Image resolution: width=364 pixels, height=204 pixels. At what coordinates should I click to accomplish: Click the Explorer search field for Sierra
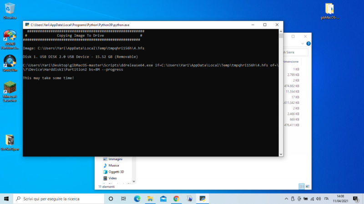[296, 52]
